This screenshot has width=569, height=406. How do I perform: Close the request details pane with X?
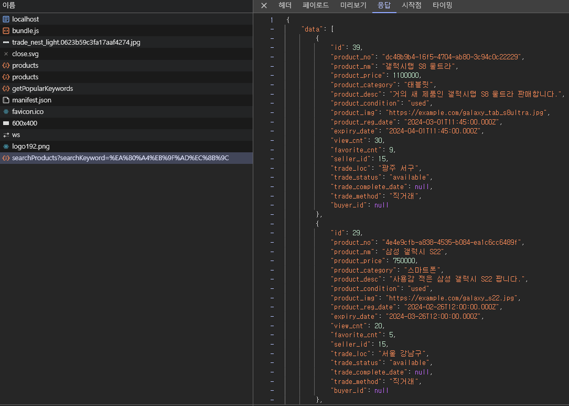[264, 5]
